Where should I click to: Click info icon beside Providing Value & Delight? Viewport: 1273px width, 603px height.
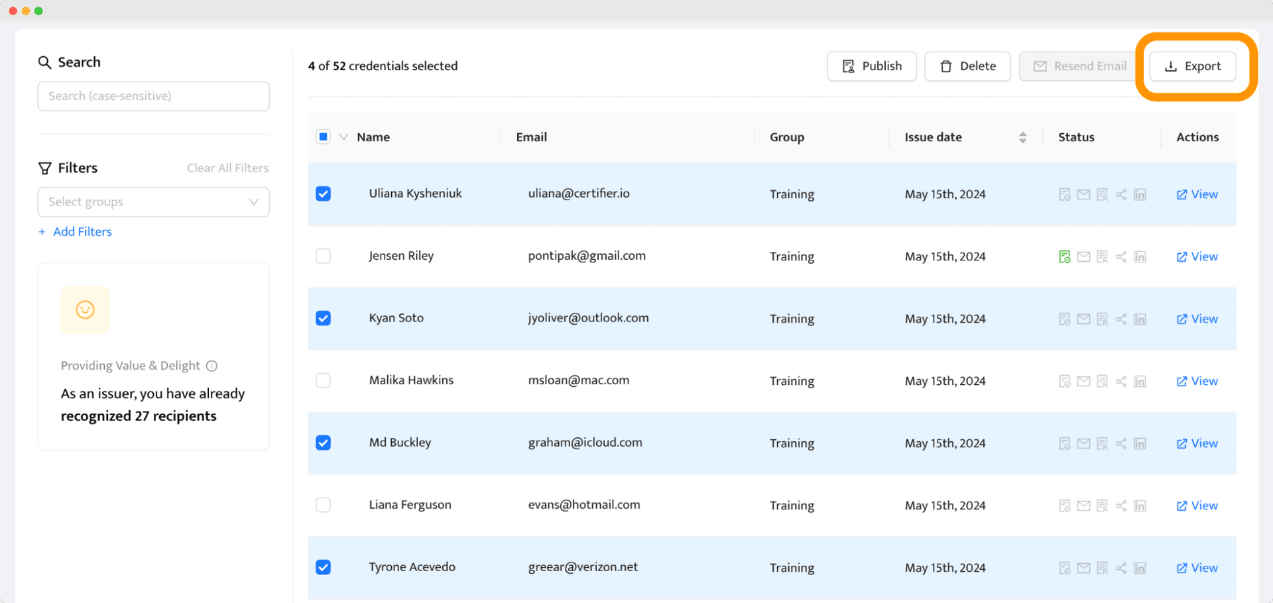[212, 366]
